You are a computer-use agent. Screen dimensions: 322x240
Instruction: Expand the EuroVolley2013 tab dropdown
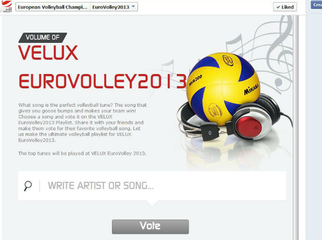(x=114, y=7)
